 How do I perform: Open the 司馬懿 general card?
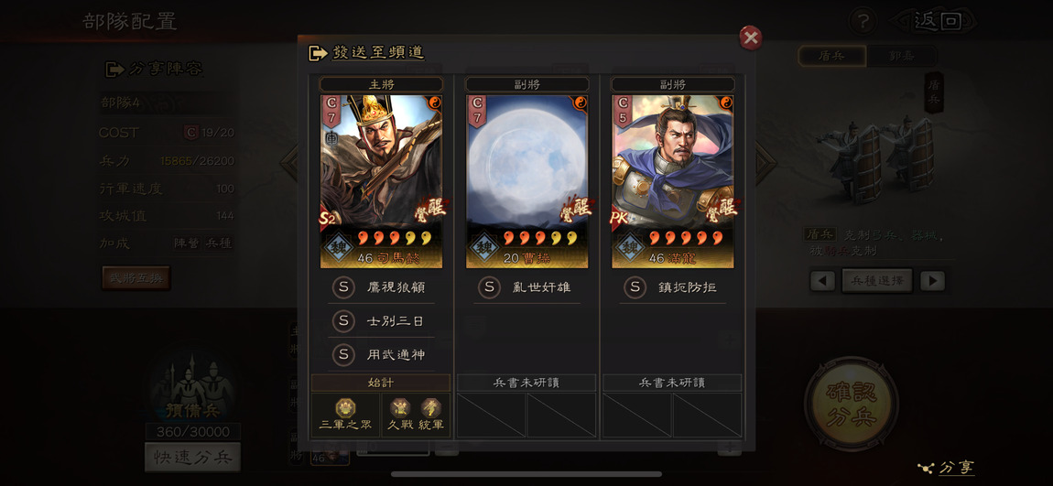pyautogui.click(x=381, y=181)
